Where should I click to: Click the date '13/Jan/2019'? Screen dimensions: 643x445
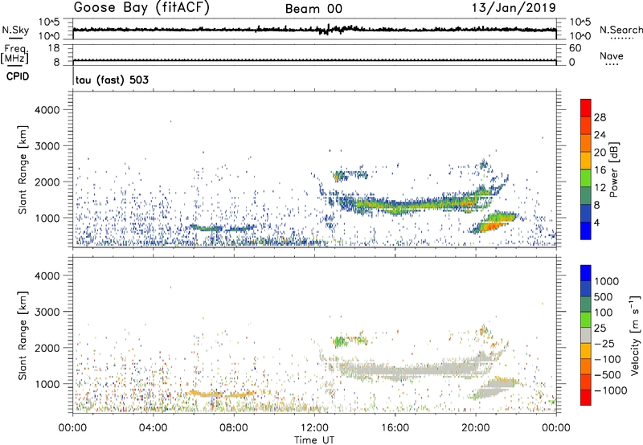pyautogui.click(x=514, y=8)
